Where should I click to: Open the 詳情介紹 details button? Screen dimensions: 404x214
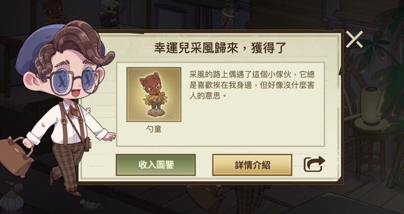click(x=252, y=165)
